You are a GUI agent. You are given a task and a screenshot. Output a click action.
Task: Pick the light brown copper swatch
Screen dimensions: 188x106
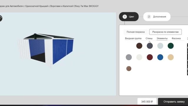pyautogui.click(x=129, y=69)
